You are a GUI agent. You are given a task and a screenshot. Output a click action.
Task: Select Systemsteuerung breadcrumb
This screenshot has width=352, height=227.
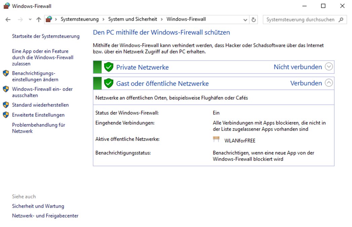coord(79,19)
